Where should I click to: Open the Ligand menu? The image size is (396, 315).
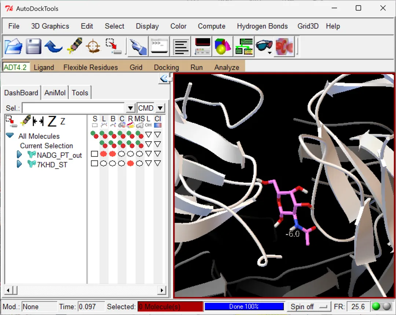pyautogui.click(x=44, y=67)
